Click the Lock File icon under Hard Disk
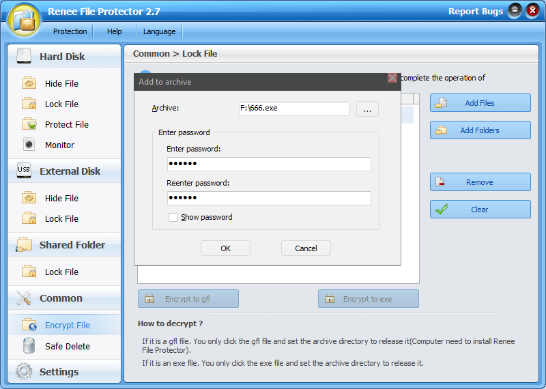The height and width of the screenshot is (389, 546). coord(29,104)
